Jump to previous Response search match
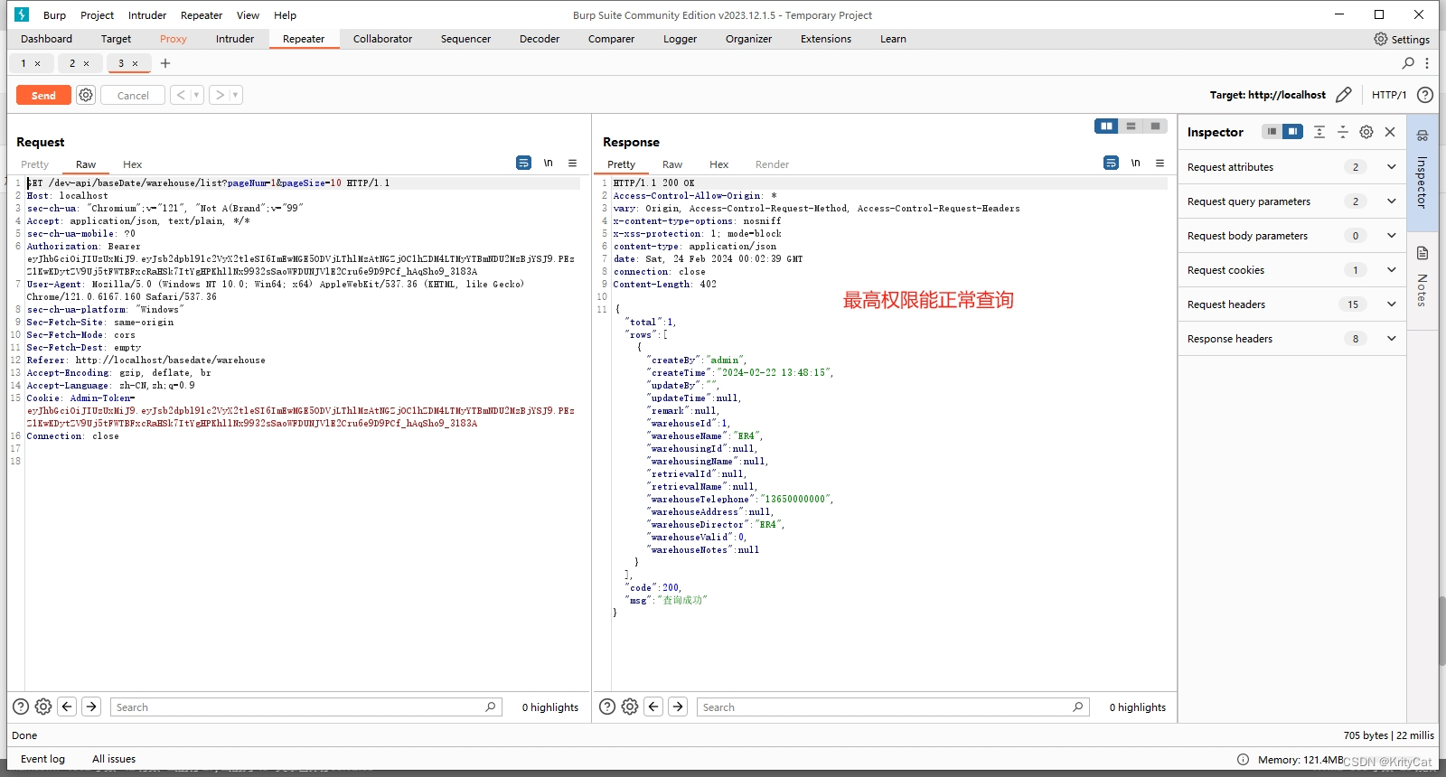Viewport: 1446px width, 777px height. click(653, 707)
